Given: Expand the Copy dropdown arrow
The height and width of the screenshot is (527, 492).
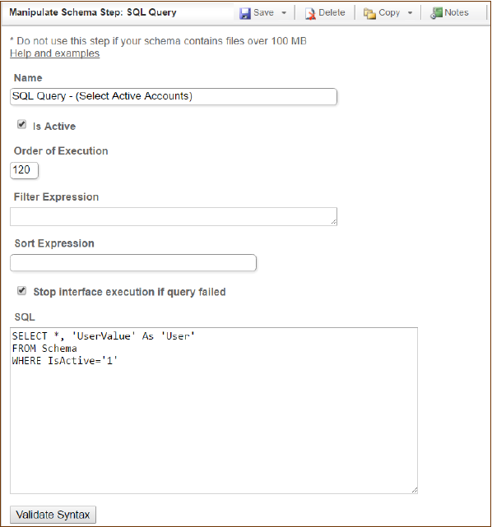Looking at the screenshot, I should click(410, 13).
